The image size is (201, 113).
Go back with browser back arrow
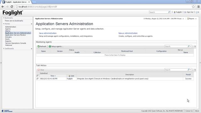pyautogui.click(x=3, y=7)
